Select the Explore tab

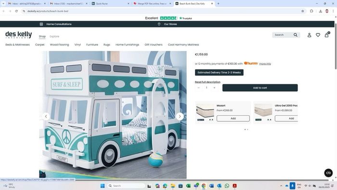pyautogui.click(x=54, y=36)
